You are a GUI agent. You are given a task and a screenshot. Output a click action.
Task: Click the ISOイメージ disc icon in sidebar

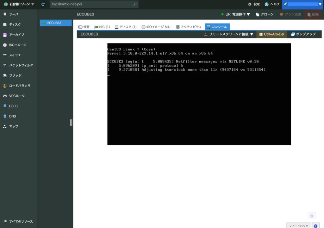pyautogui.click(x=5, y=45)
